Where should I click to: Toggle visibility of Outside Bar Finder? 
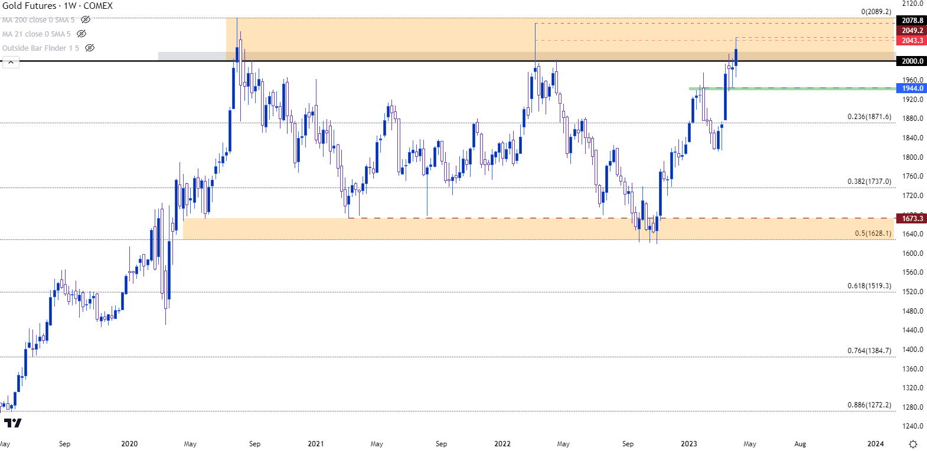pyautogui.click(x=90, y=48)
